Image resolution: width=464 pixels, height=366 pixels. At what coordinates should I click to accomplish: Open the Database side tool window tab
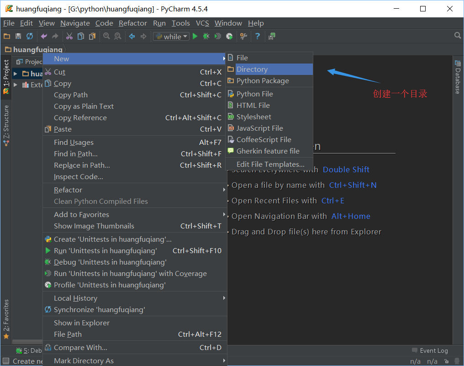click(x=457, y=78)
